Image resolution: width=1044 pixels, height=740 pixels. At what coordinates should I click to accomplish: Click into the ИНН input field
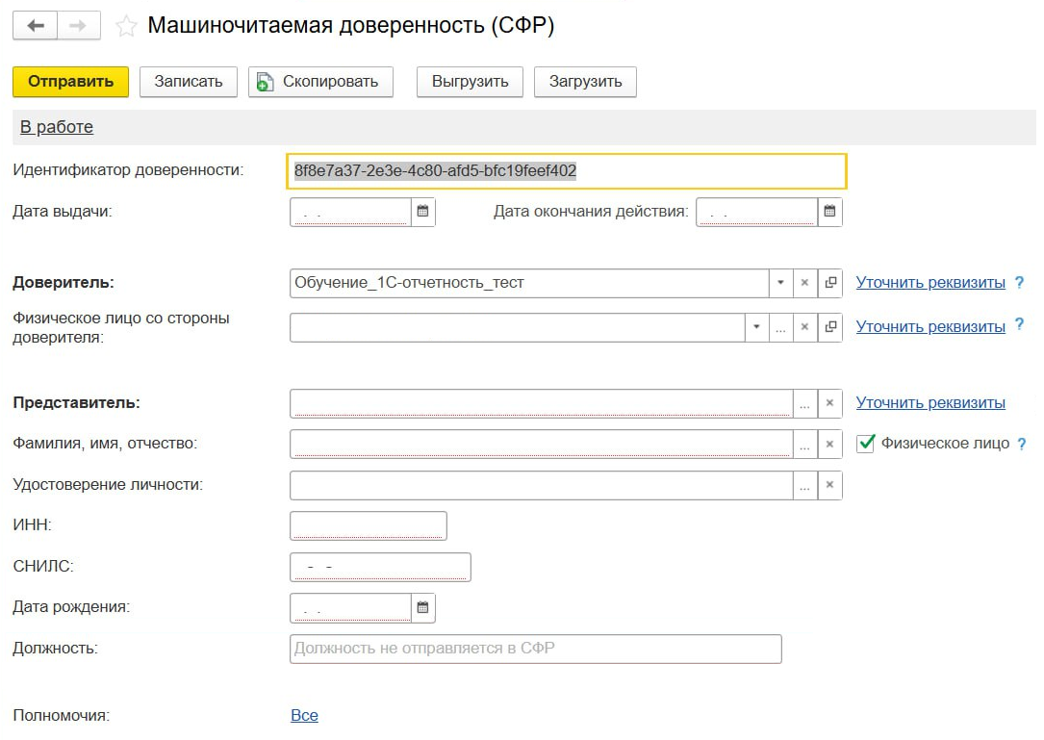368,525
